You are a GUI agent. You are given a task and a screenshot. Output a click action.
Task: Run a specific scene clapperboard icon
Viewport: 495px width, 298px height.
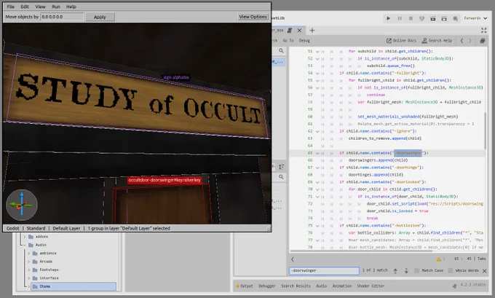(444, 18)
